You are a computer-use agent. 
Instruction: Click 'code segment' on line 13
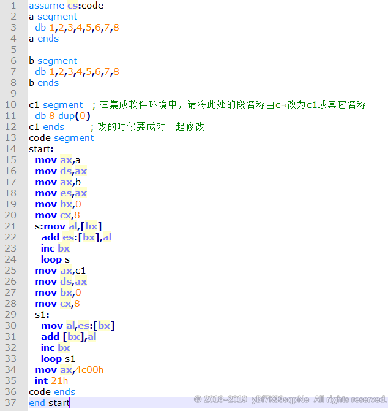click(61, 138)
